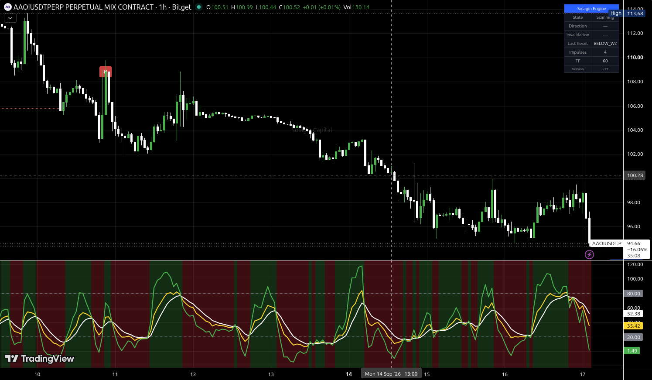Viewport: 652px width, 380px height.
Task: Click the date 16 on the time axis
Action: [x=505, y=374]
